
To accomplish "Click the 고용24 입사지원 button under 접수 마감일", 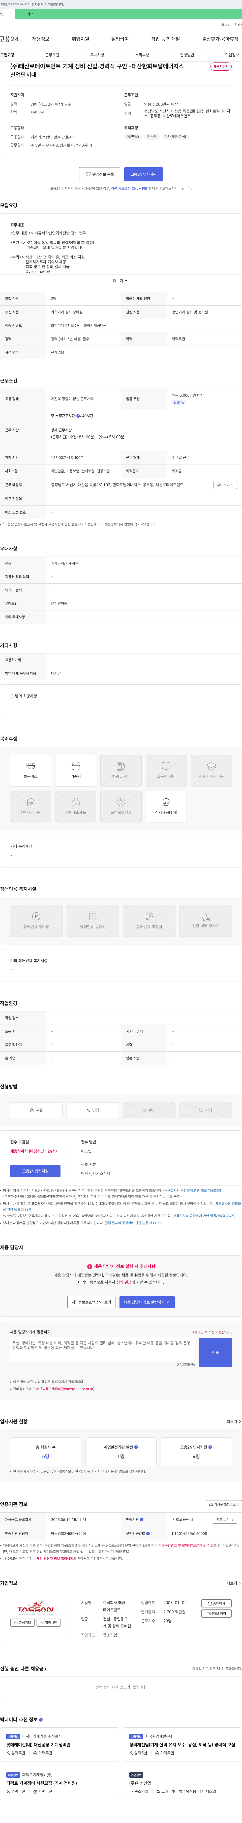I will tap(35, 1171).
